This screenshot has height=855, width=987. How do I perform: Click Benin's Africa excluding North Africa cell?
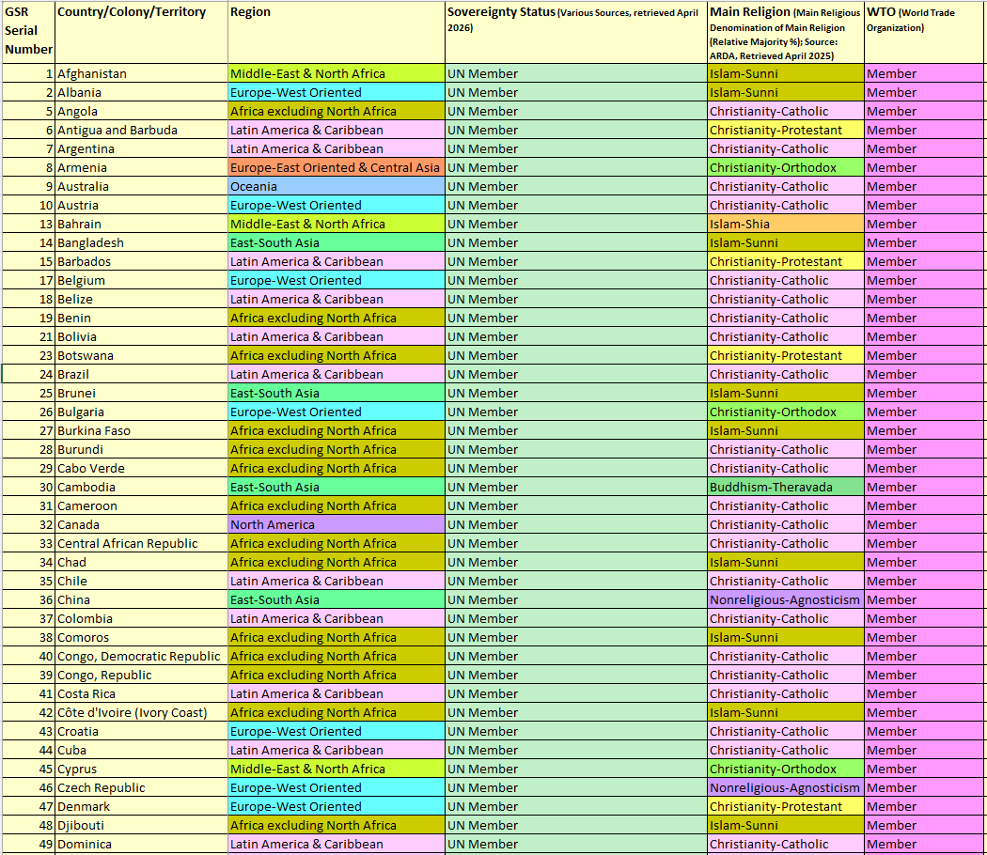337,319
